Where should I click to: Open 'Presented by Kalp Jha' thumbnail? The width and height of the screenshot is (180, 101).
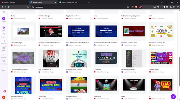(161, 31)
